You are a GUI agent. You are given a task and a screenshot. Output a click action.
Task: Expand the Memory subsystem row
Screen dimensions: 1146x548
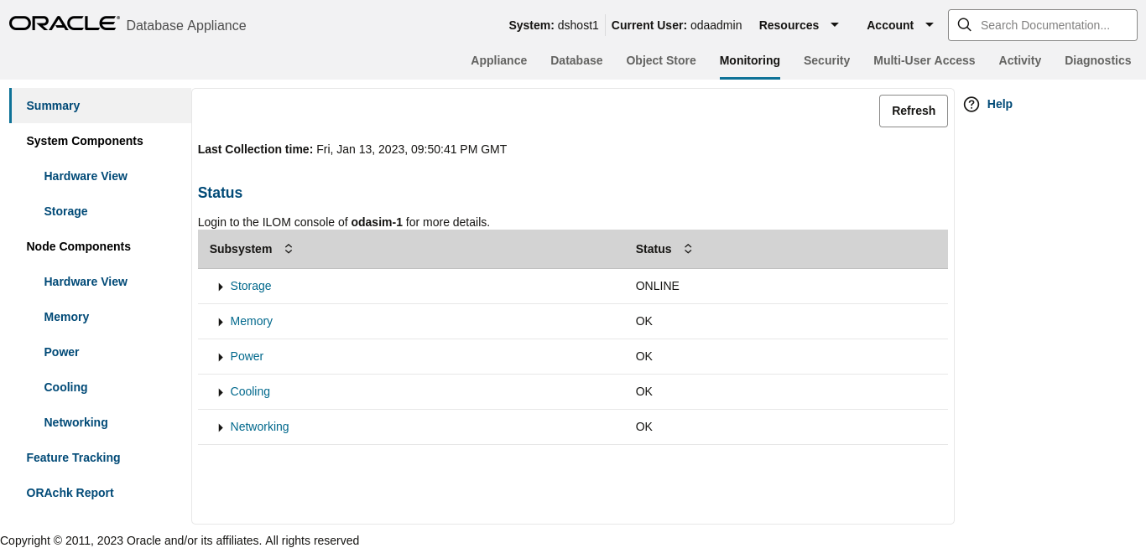[220, 322]
